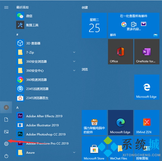162x161 pixels.
Task: Open the Office tile
Action: [x=120, y=52]
